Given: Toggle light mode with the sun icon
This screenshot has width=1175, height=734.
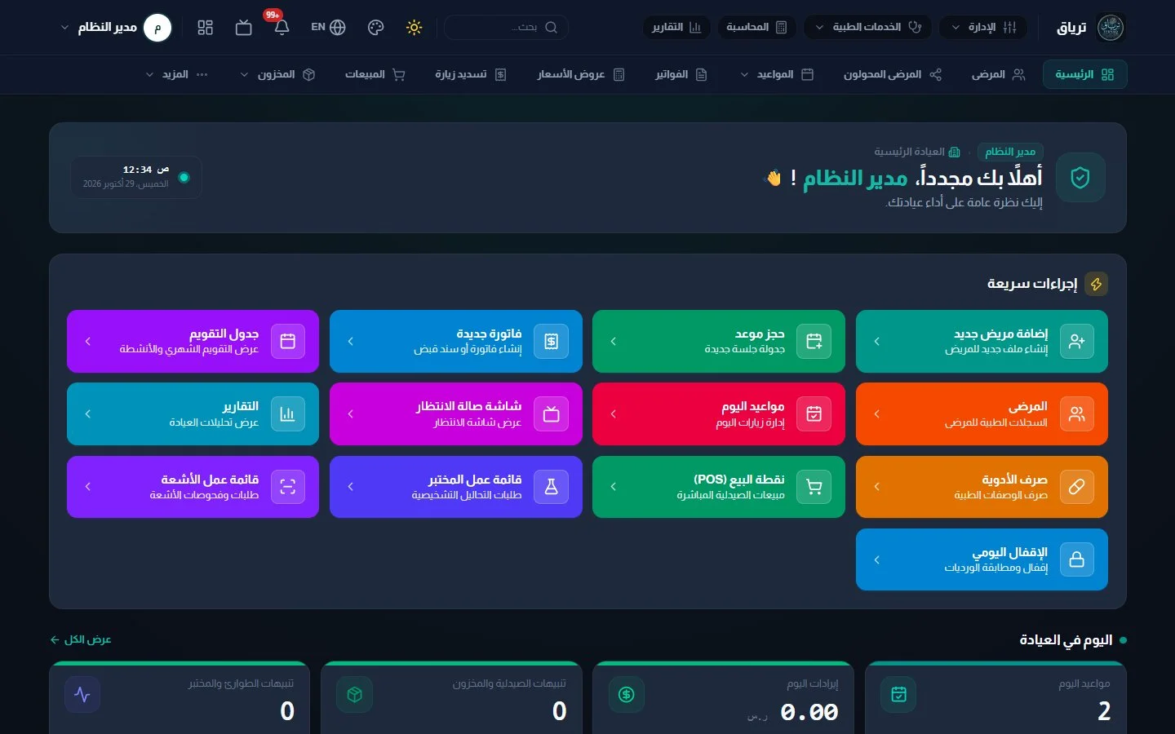Looking at the screenshot, I should tap(415, 27).
